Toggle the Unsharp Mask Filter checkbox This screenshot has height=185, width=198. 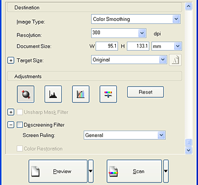coord(20,112)
